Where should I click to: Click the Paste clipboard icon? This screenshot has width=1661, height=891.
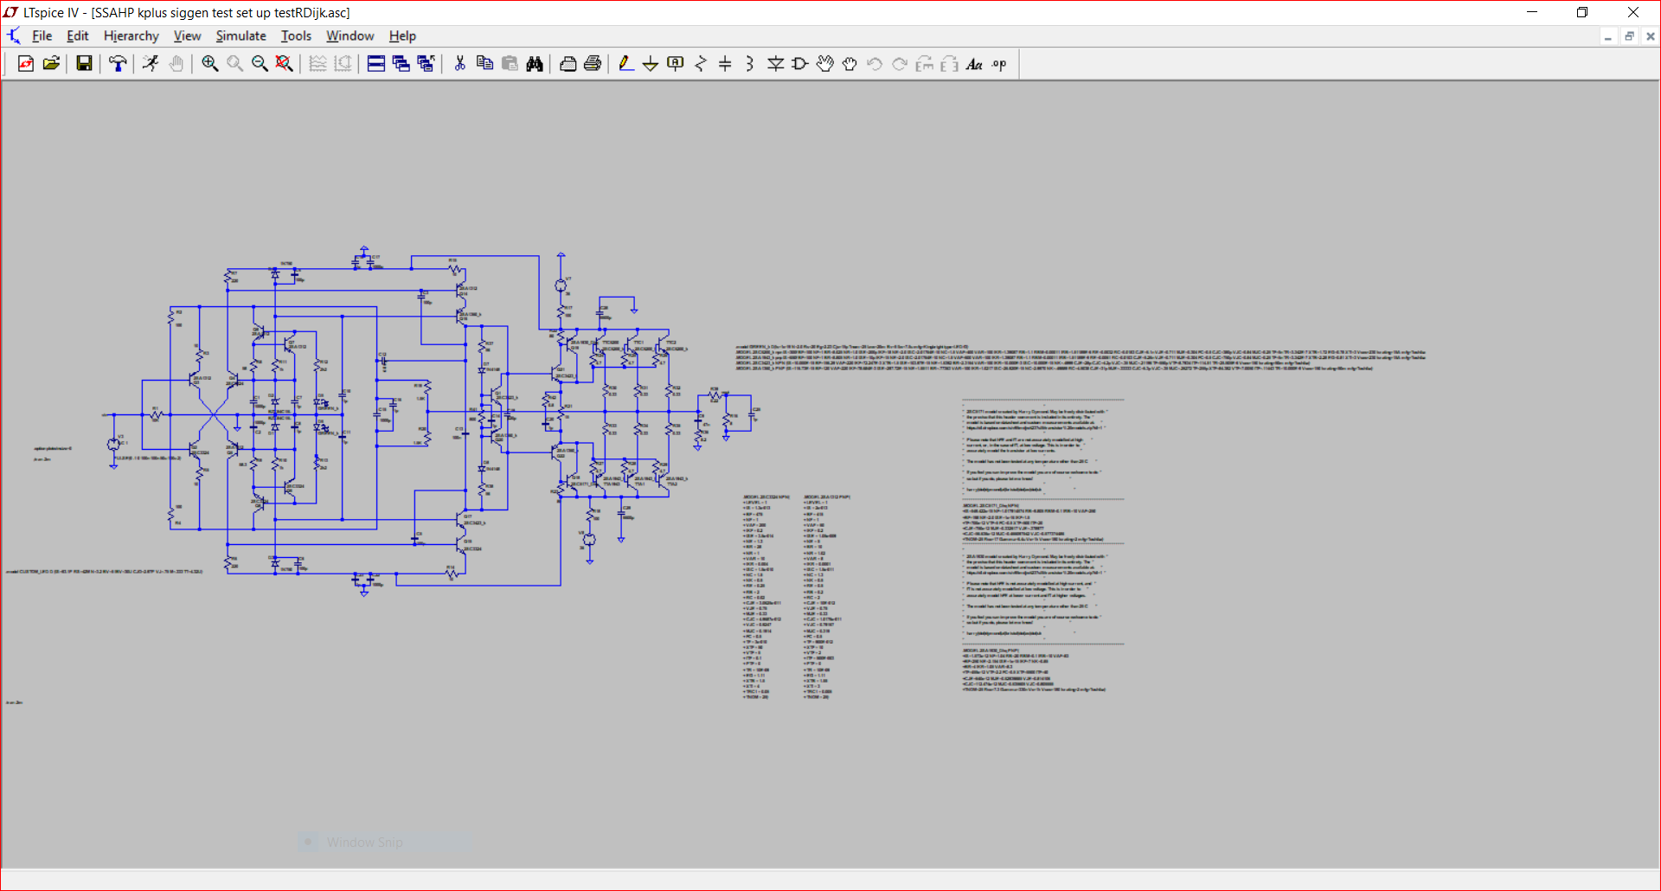pos(510,64)
